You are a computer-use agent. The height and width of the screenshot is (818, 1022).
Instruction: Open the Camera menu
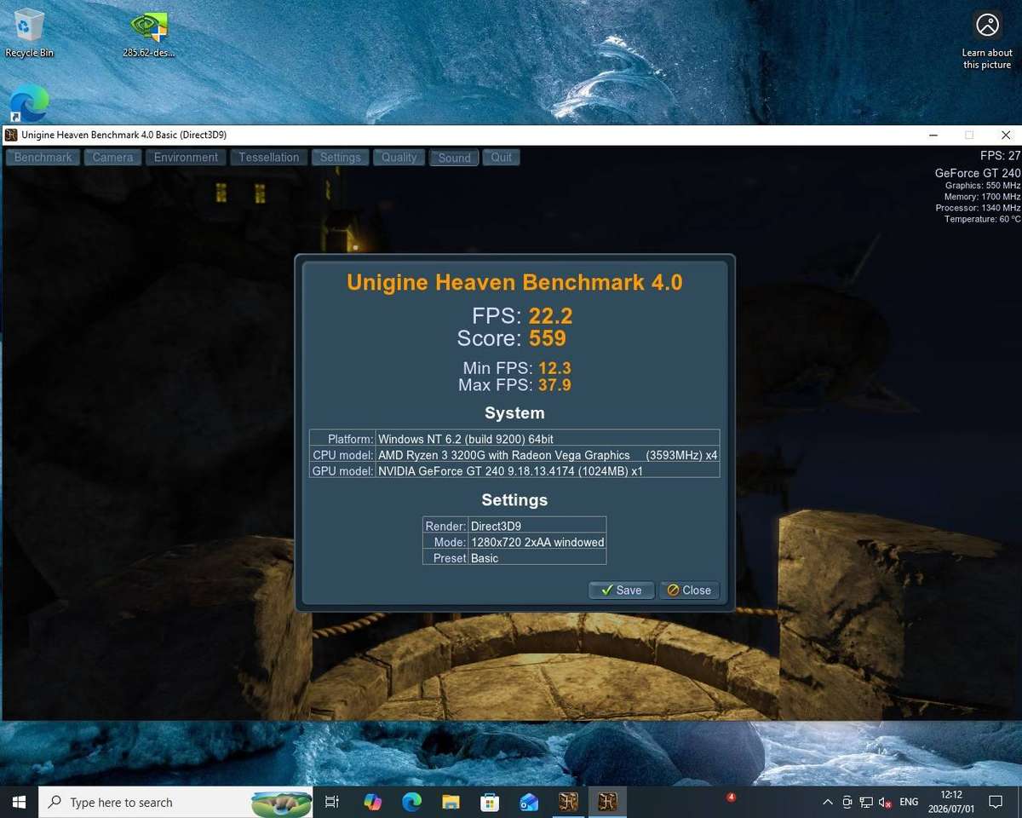tap(113, 158)
